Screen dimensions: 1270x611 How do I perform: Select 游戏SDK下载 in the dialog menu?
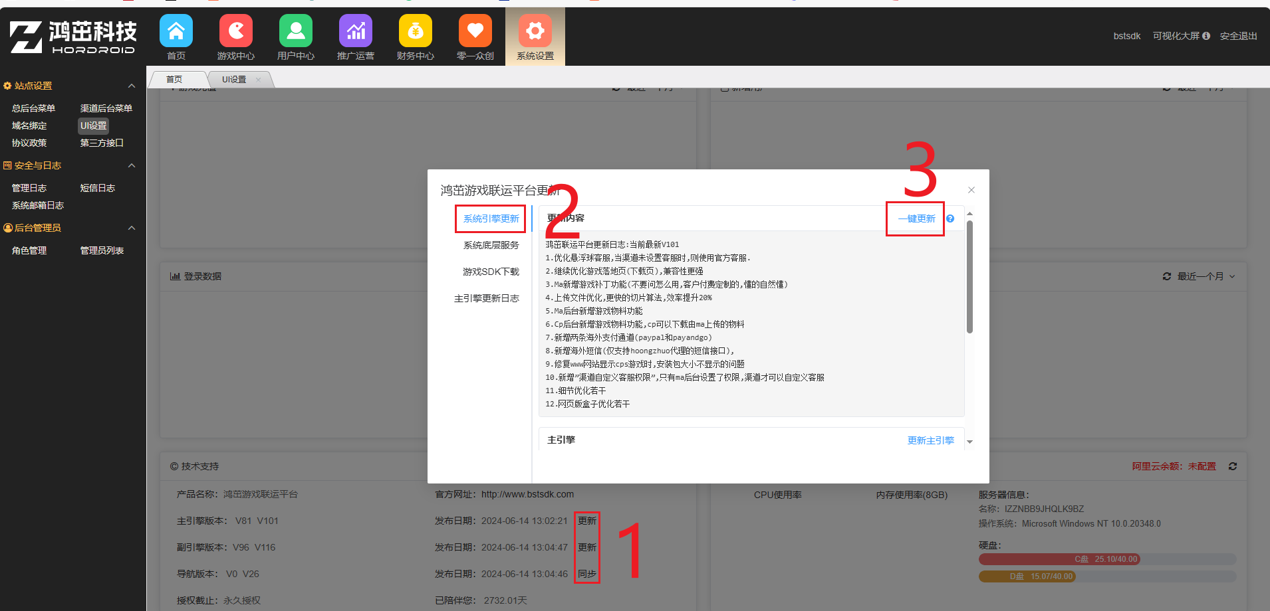[x=491, y=272]
